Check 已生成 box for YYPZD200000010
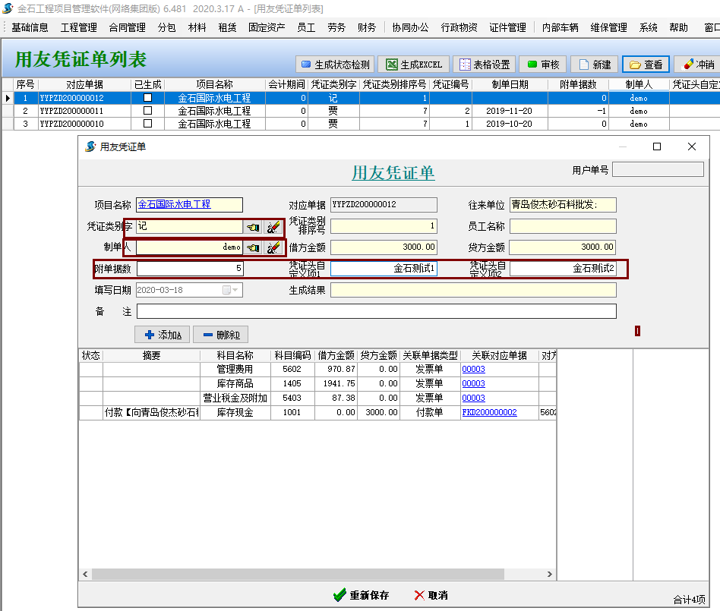 click(x=147, y=124)
